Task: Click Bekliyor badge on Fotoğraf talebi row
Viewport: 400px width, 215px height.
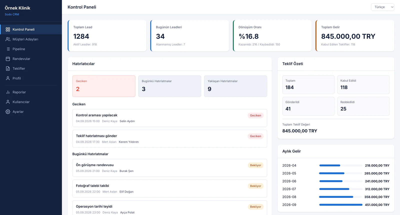Action: pyautogui.click(x=255, y=186)
